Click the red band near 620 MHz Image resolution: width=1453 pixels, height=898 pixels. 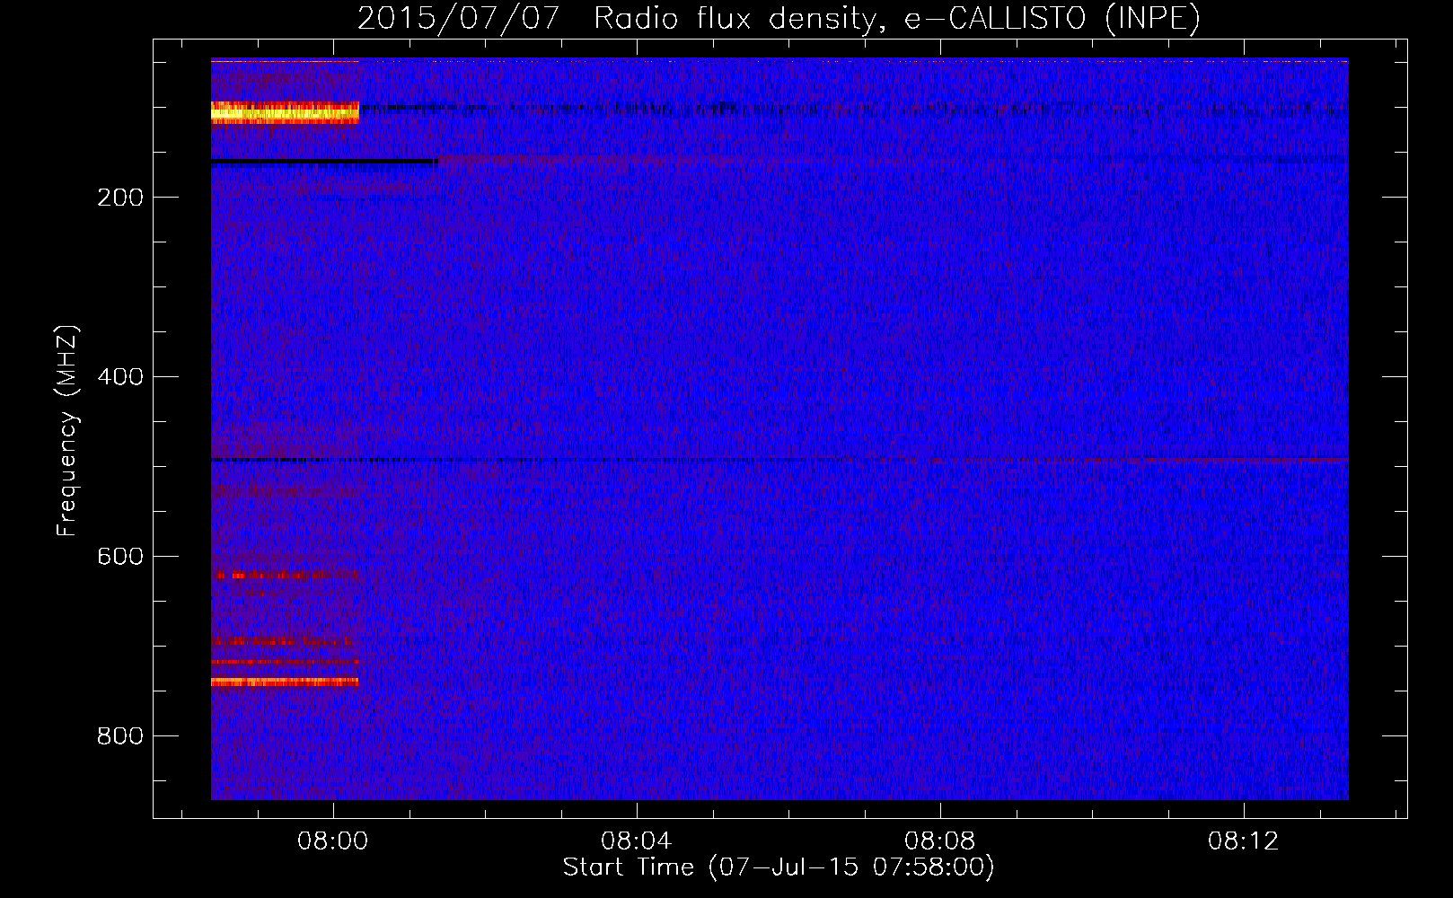coord(287,575)
